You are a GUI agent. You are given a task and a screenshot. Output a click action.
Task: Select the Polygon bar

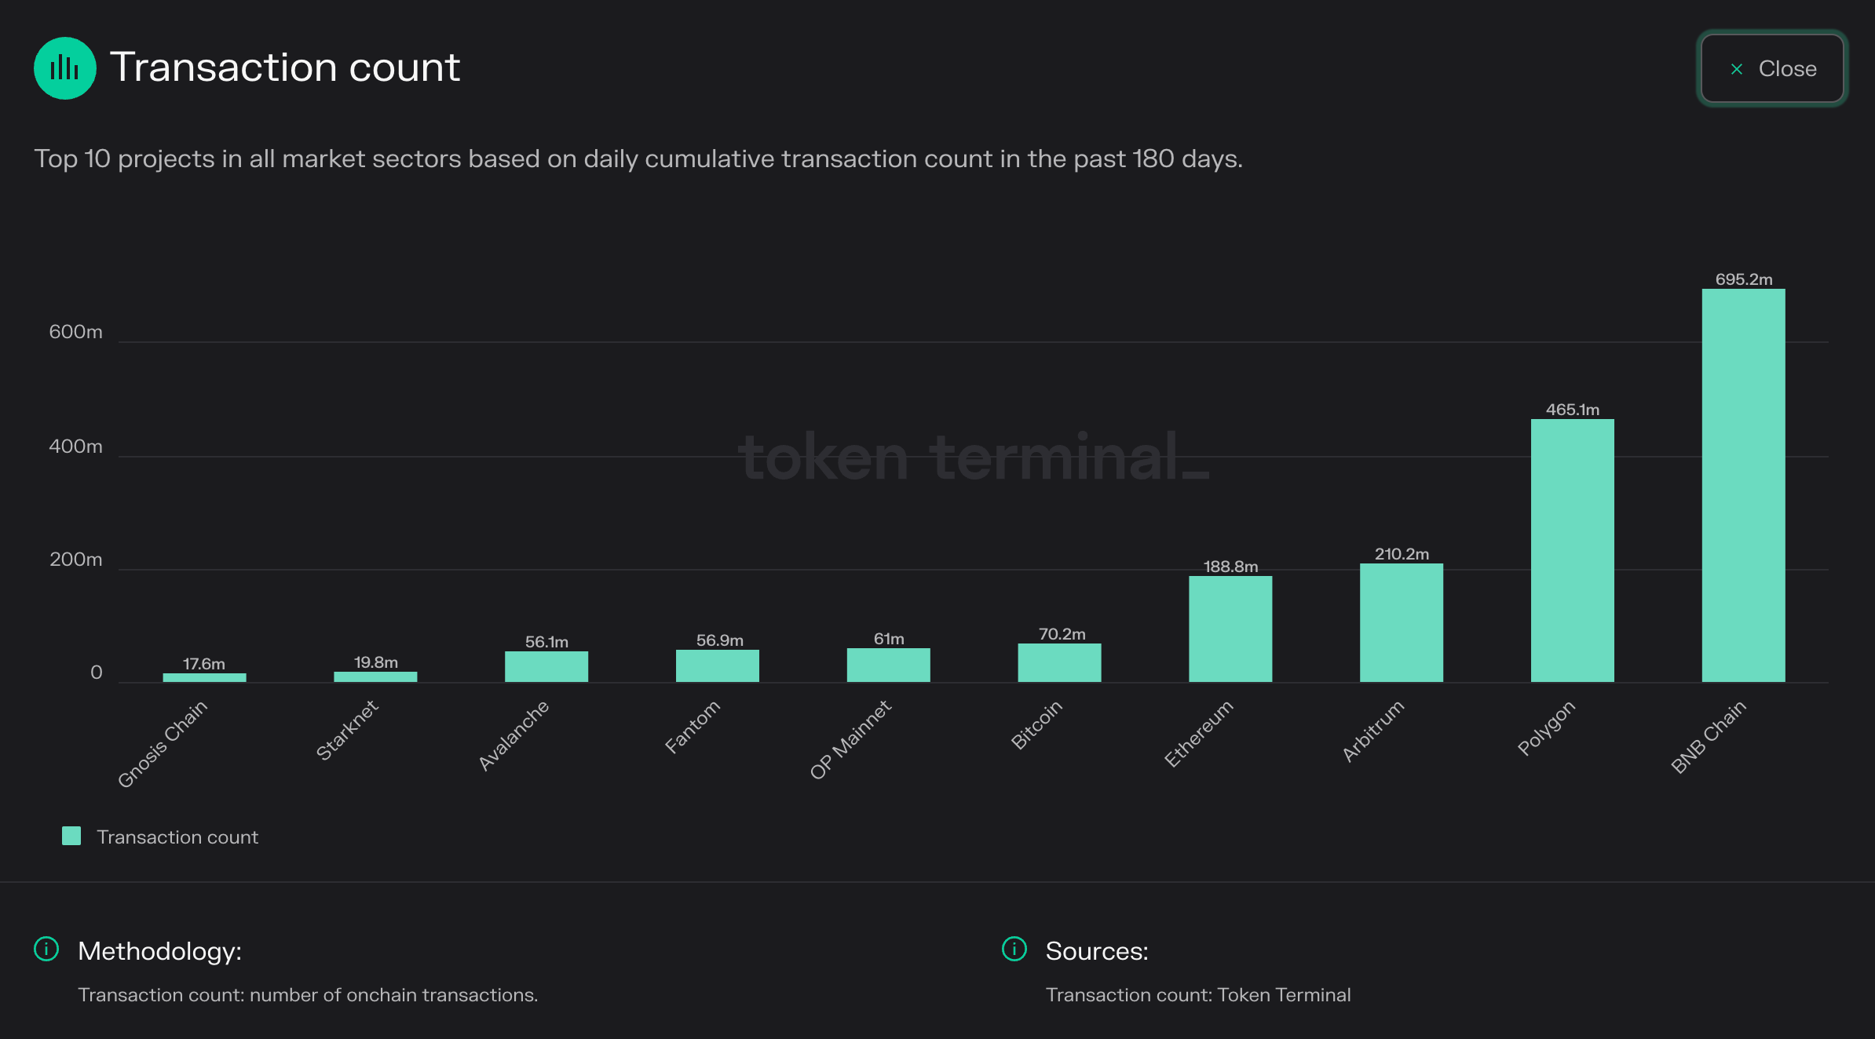1572,550
